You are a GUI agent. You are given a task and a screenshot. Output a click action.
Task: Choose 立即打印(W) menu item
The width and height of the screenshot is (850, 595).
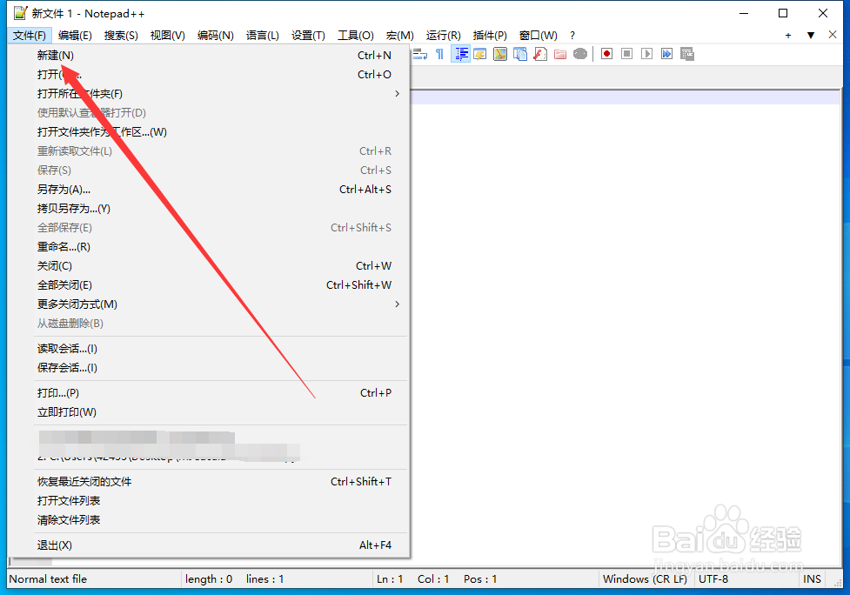click(209, 412)
